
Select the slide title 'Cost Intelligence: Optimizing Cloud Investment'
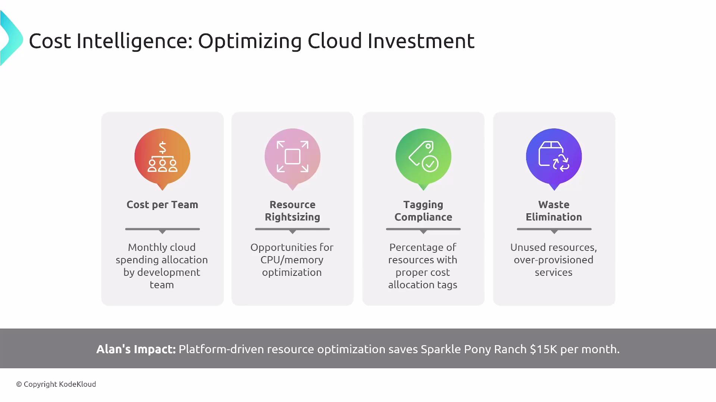(252, 41)
